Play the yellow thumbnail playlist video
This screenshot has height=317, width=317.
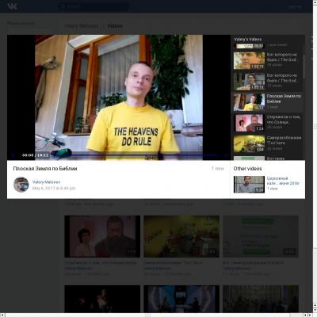pyautogui.click(x=249, y=143)
